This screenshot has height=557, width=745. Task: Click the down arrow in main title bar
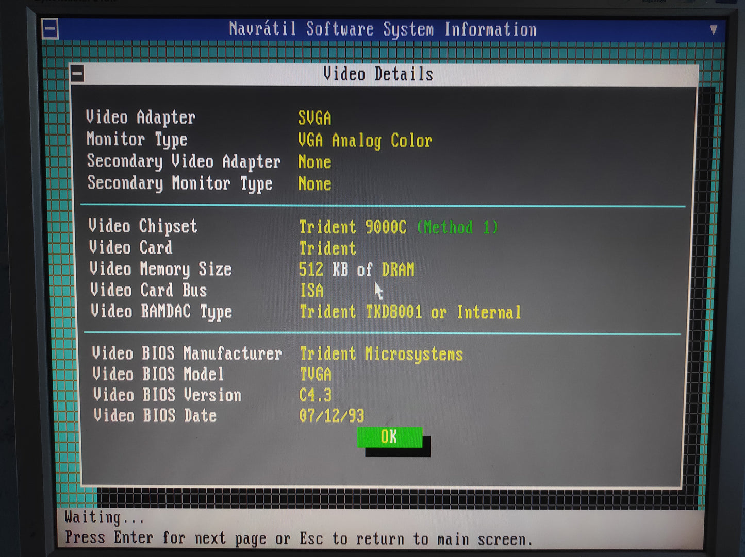(714, 30)
